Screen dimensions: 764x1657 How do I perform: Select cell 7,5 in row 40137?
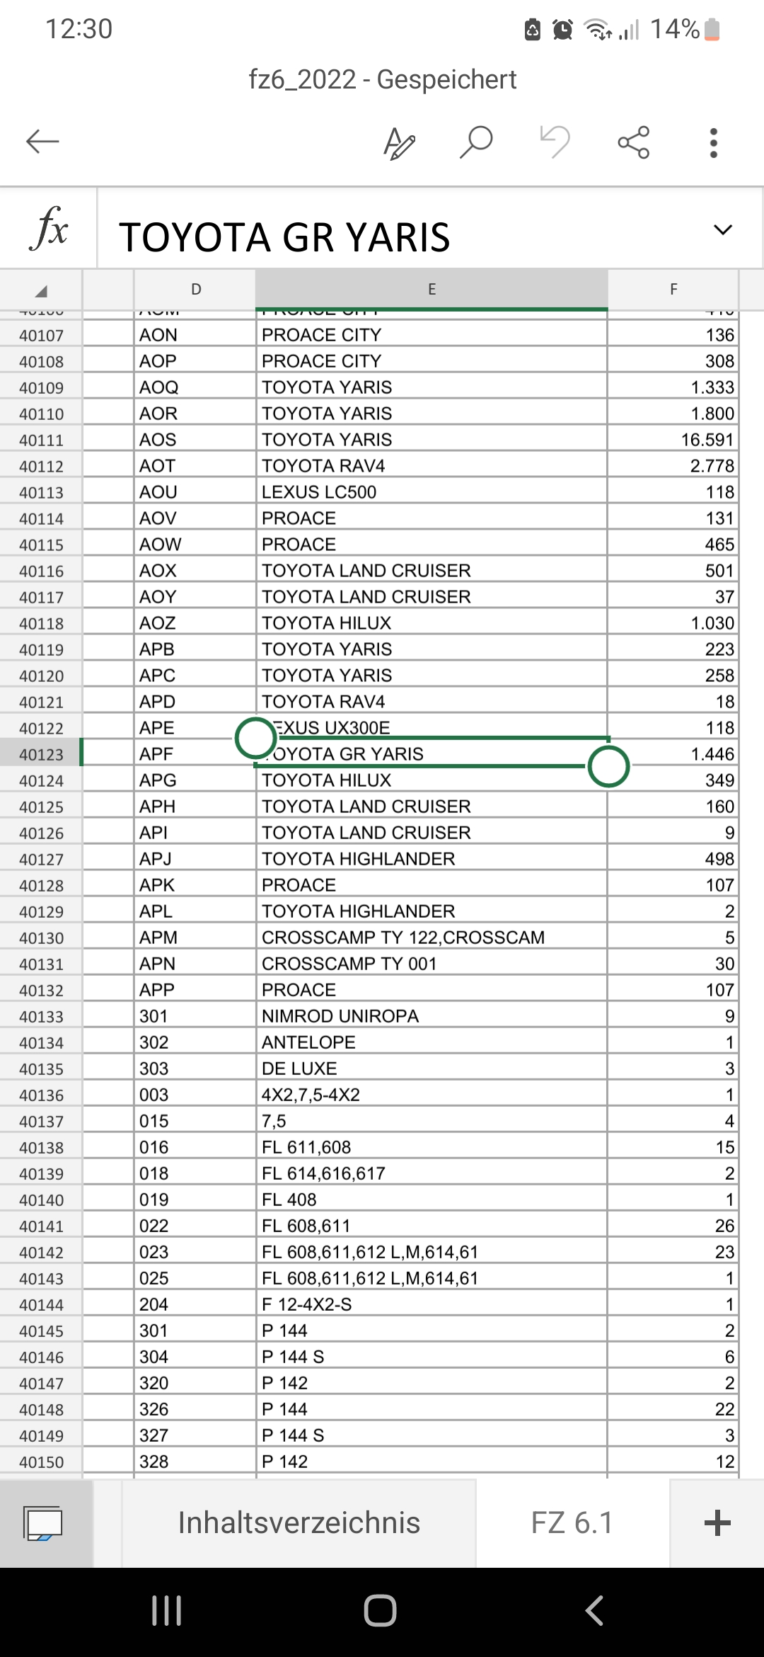click(432, 1121)
